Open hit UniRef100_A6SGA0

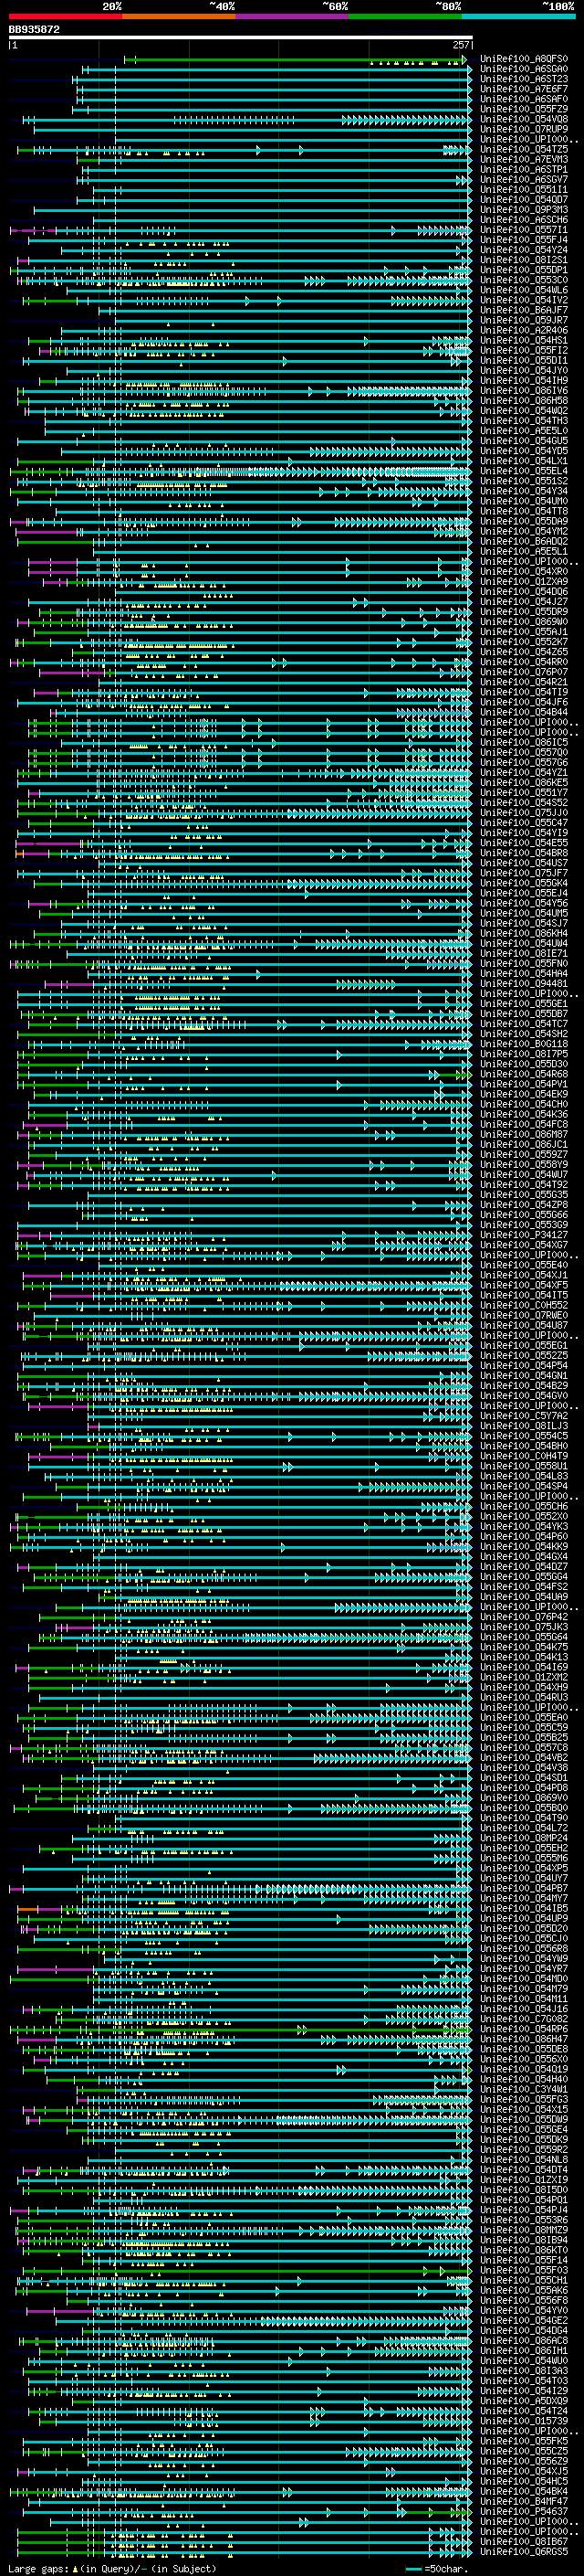click(x=524, y=69)
